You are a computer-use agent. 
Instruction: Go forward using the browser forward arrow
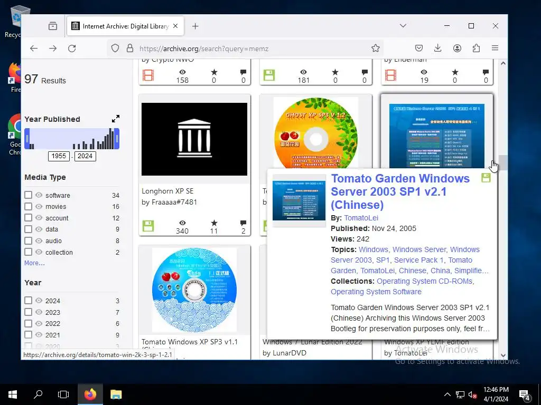[x=53, y=49]
